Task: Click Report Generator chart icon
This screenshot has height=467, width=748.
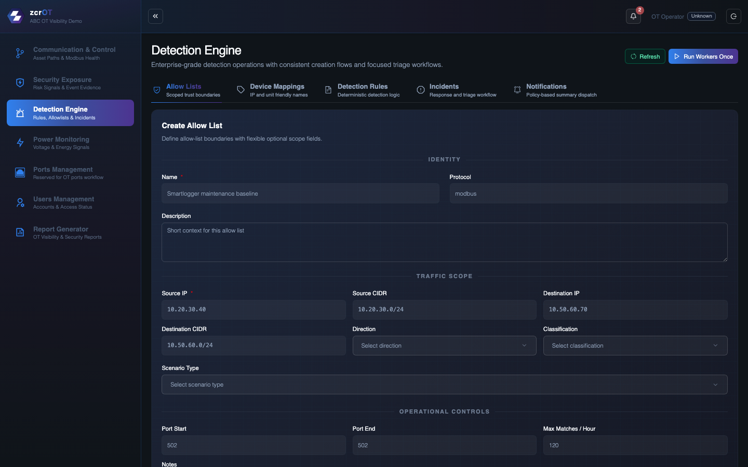Action: point(20,232)
